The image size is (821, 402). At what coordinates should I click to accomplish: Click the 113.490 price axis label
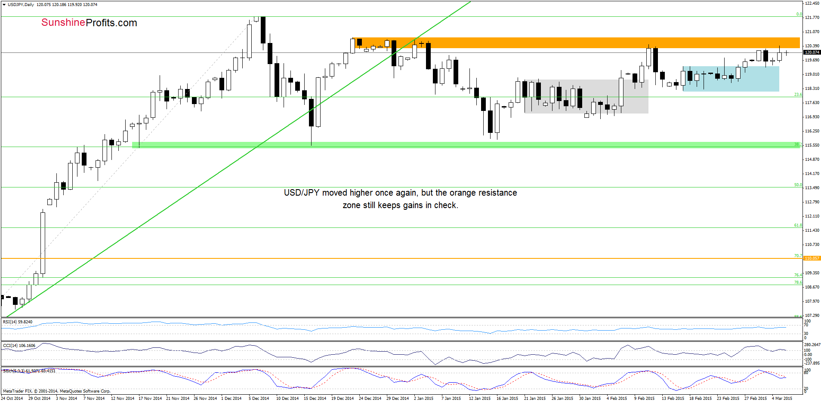(x=812, y=188)
